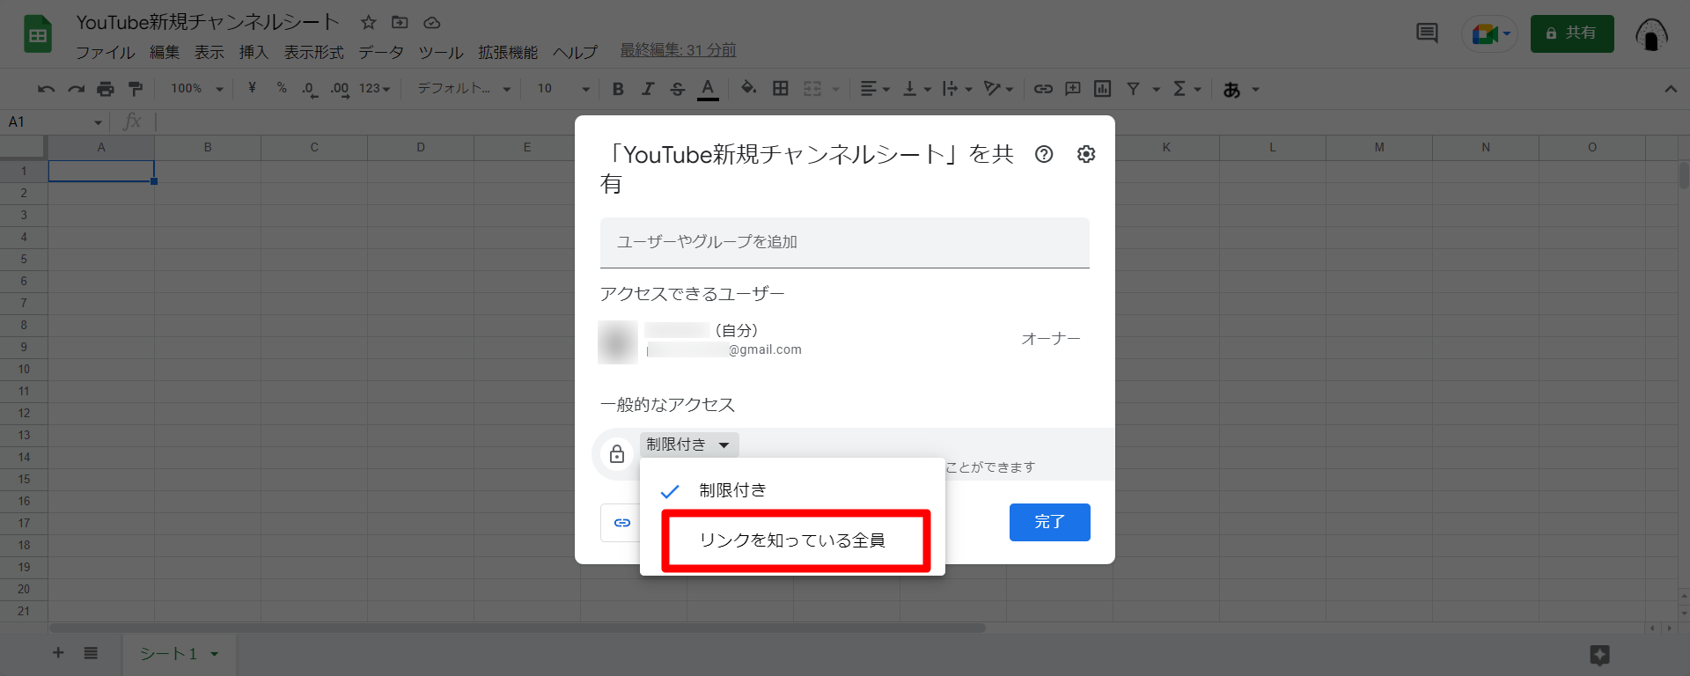Screen dimensions: 1690x676
Task: Click the account avatar
Action: tap(1651, 34)
